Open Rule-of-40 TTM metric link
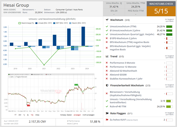The width and height of the screenshot is (177, 127). (118, 107)
